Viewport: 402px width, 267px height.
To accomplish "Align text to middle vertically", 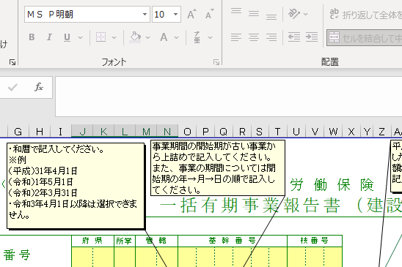I will (254, 14).
